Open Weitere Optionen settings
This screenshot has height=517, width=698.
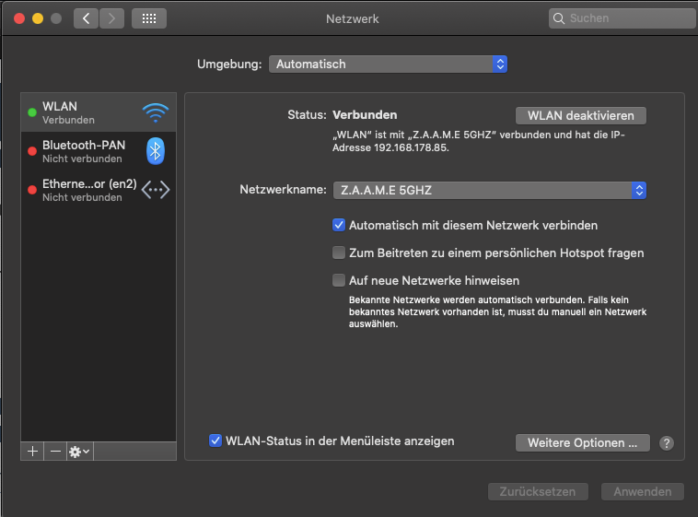pos(582,443)
